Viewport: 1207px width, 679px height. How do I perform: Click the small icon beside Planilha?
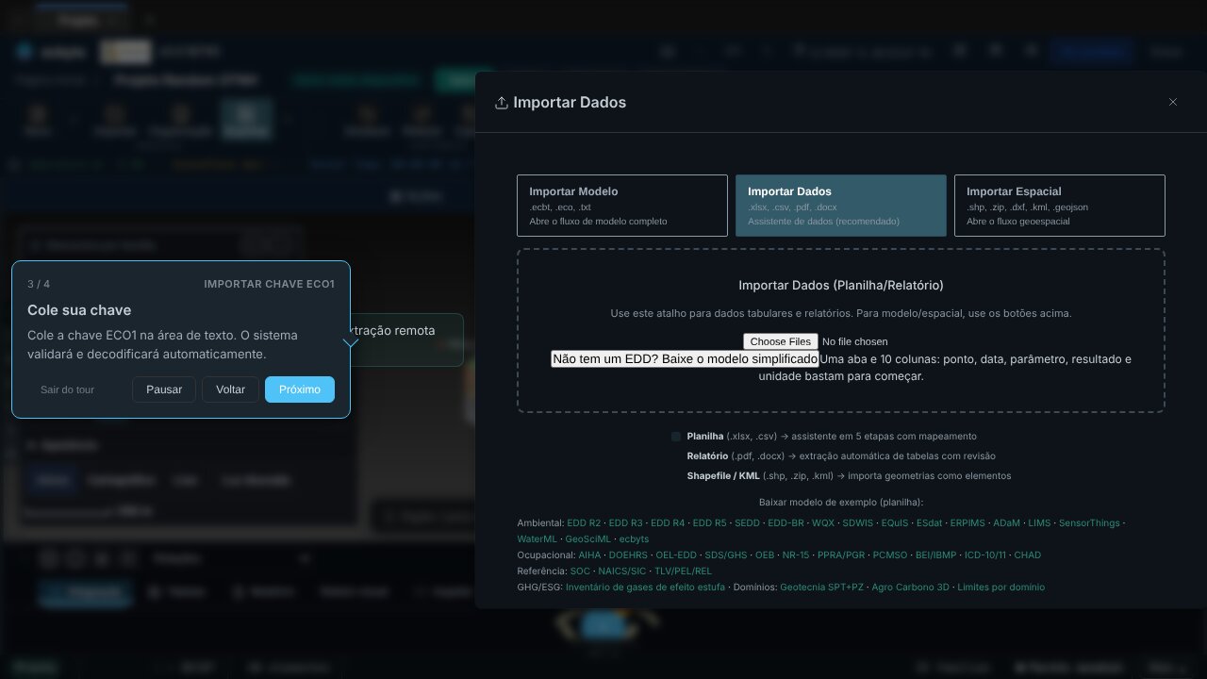676,437
